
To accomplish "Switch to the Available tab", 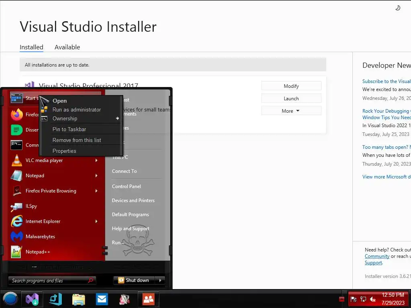I will point(67,47).
